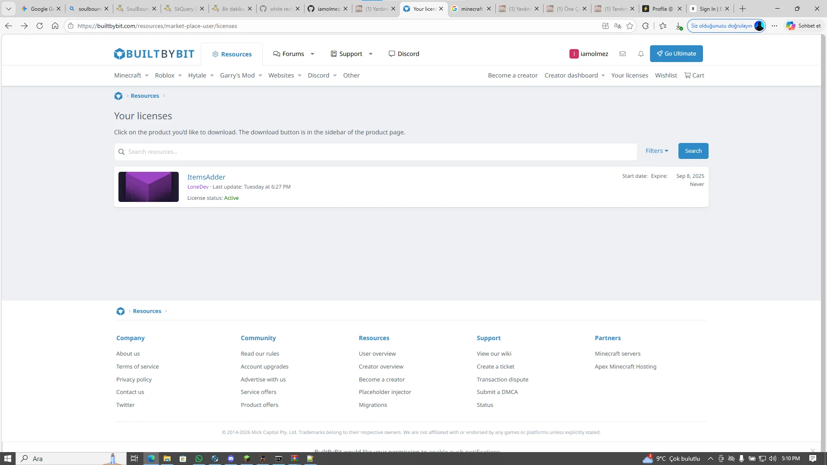Expand the Hytale category dropdown
Screen dimensions: 827x465
pyautogui.click(x=211, y=76)
